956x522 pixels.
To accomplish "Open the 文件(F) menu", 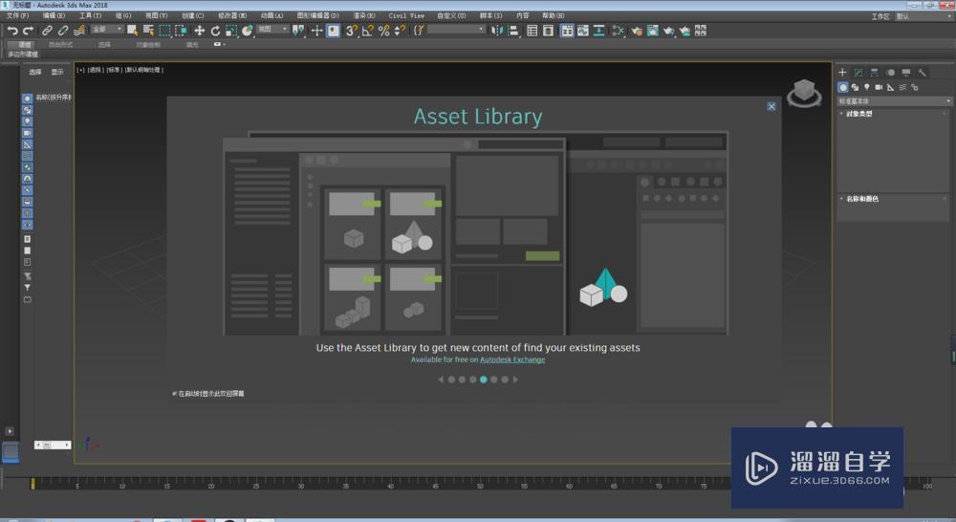I will 17,16.
